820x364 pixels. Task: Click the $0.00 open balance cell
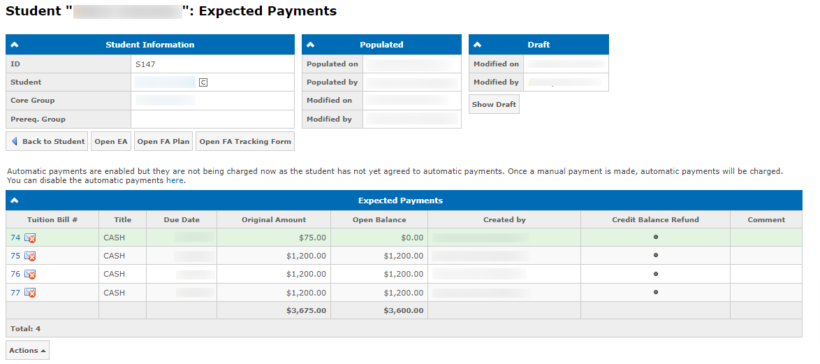coord(379,238)
